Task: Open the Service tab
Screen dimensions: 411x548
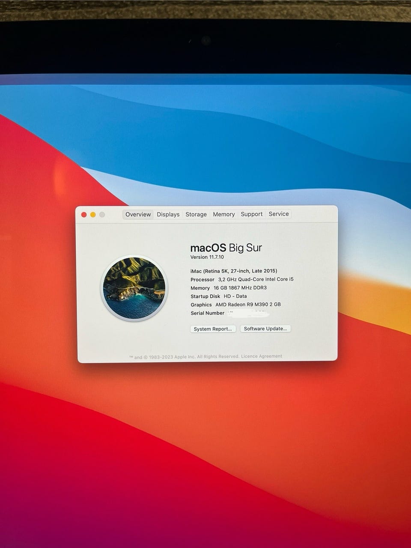Action: tap(279, 214)
